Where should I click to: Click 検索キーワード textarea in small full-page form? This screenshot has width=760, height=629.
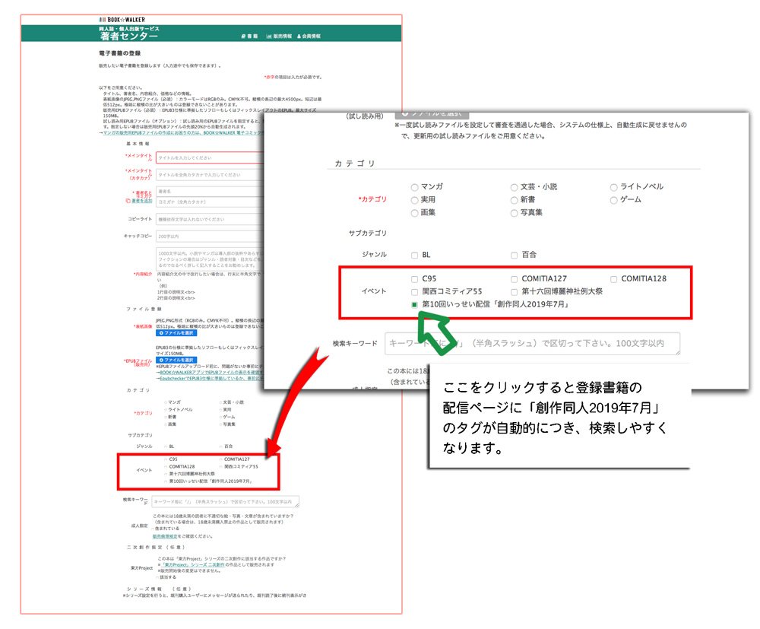(x=226, y=501)
